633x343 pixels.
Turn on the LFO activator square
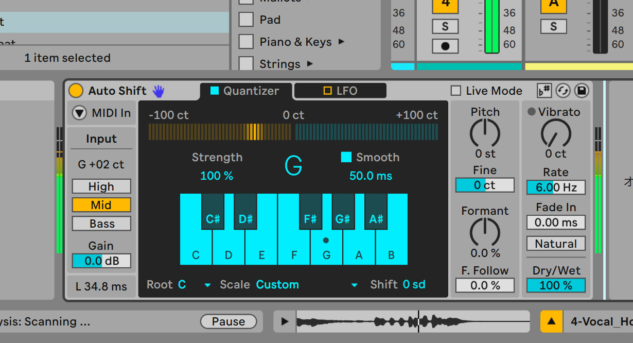[328, 91]
